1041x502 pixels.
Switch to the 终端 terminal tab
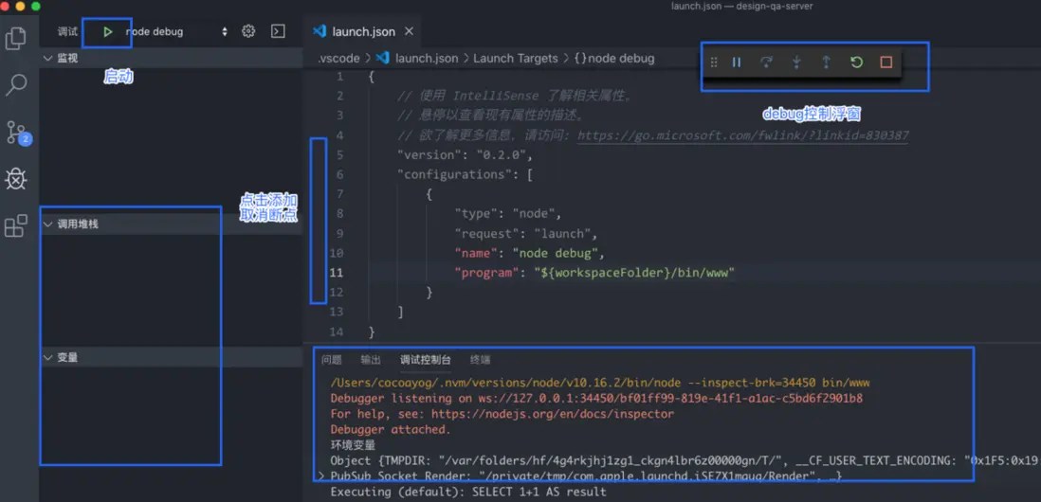tap(480, 360)
